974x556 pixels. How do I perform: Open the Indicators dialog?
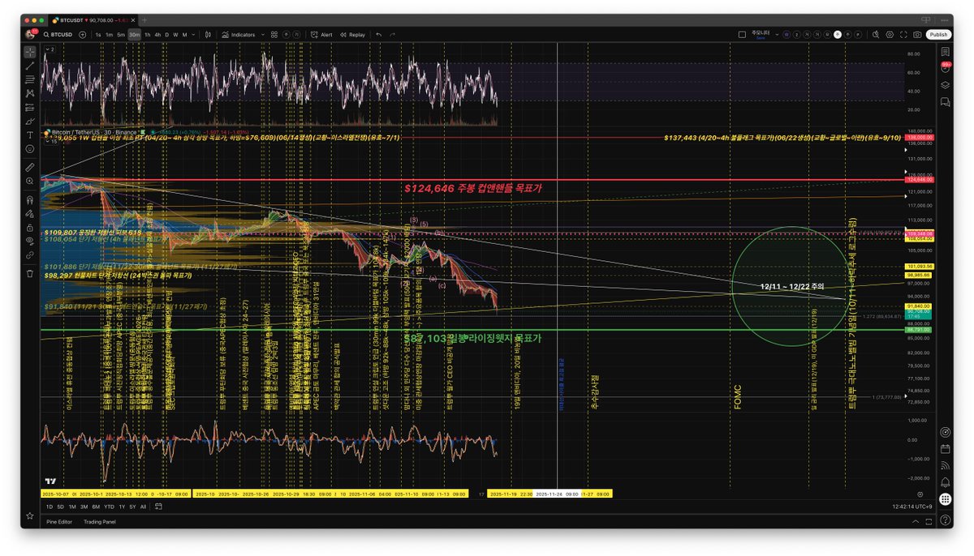pos(239,35)
